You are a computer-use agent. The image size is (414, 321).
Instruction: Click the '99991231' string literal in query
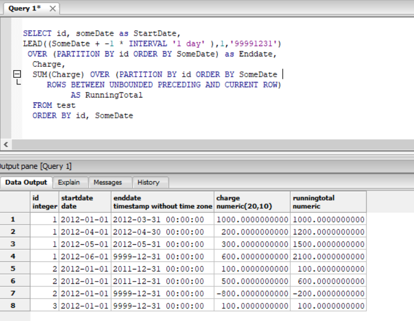coord(254,43)
